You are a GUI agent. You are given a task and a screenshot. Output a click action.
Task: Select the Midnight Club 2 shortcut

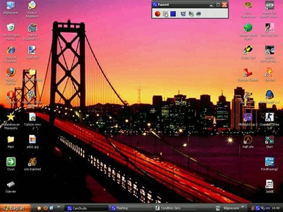248,120
